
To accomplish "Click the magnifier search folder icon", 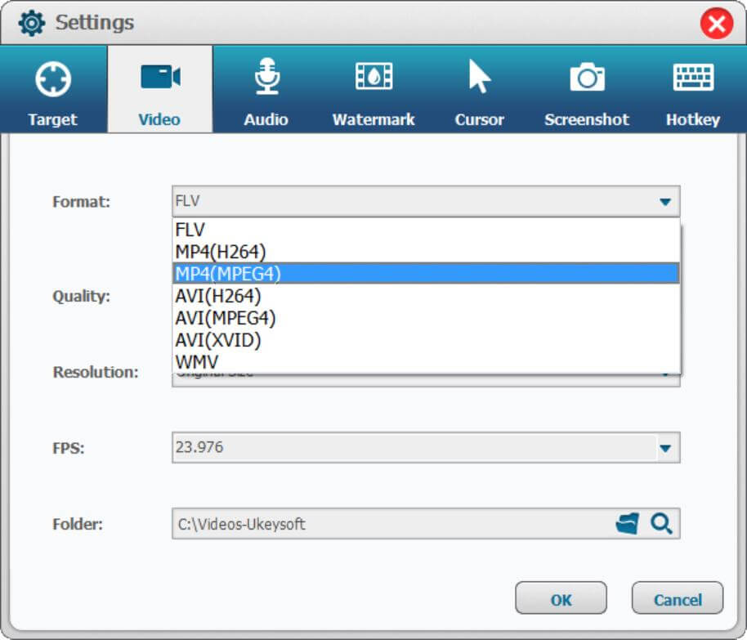I will [661, 524].
